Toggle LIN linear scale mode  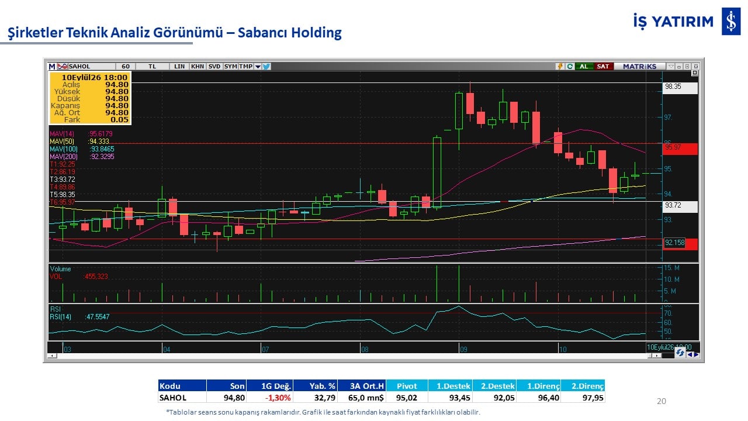tap(179, 67)
